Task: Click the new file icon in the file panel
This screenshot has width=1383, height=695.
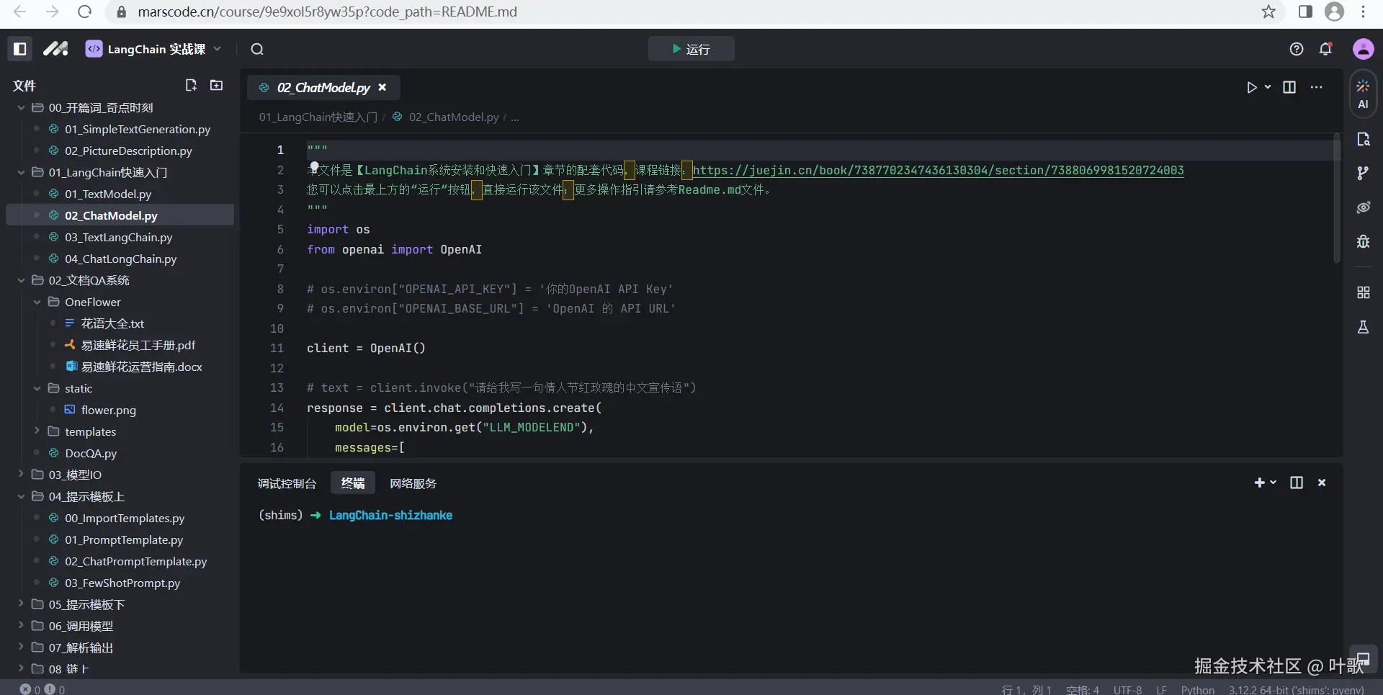Action: tap(191, 85)
